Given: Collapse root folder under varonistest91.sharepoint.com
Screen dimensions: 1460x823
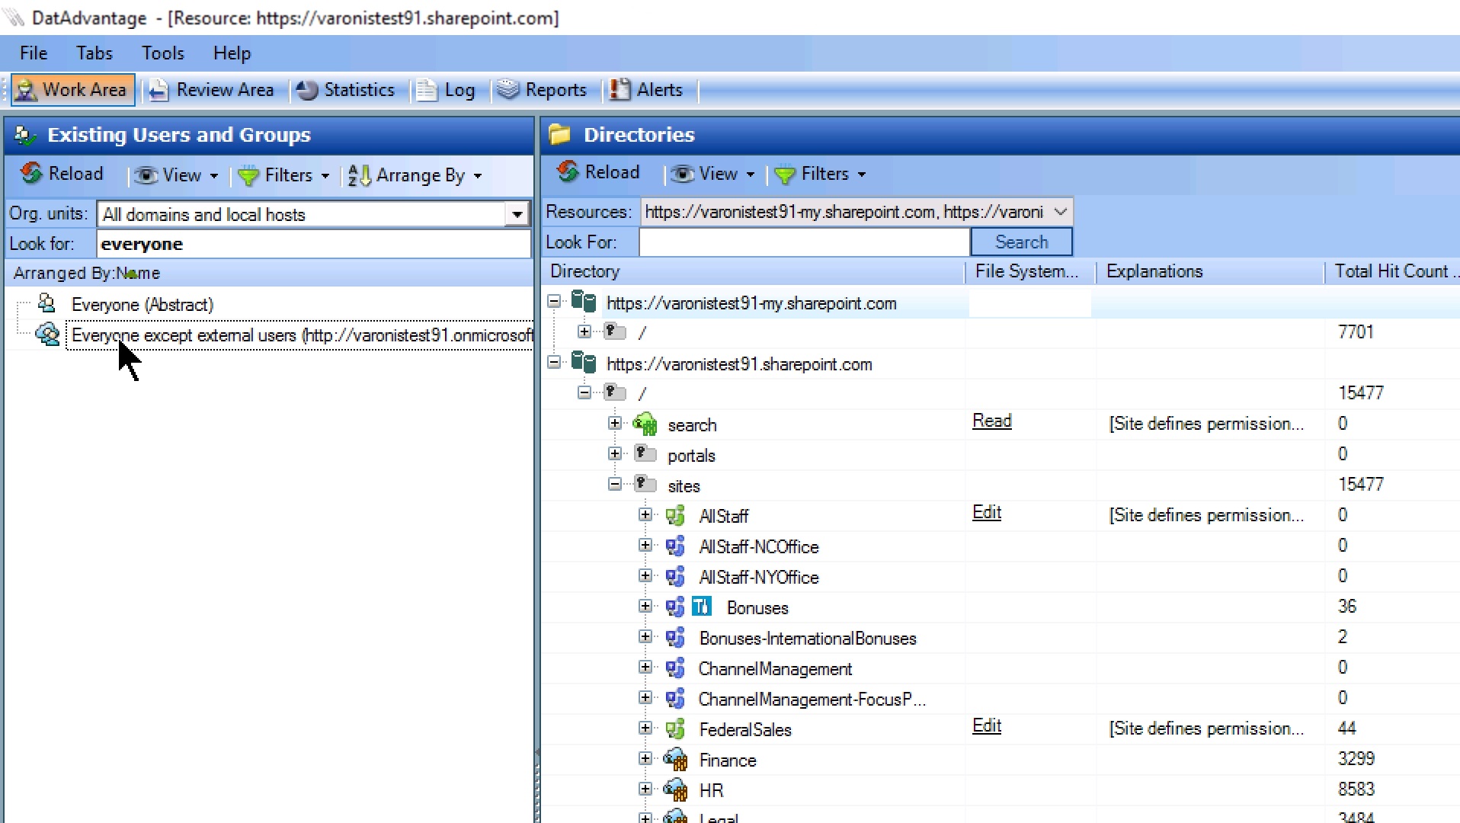Looking at the screenshot, I should (584, 392).
